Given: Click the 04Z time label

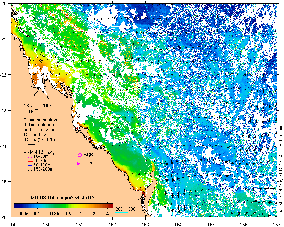Looking at the screenshot, I should 33,111.
